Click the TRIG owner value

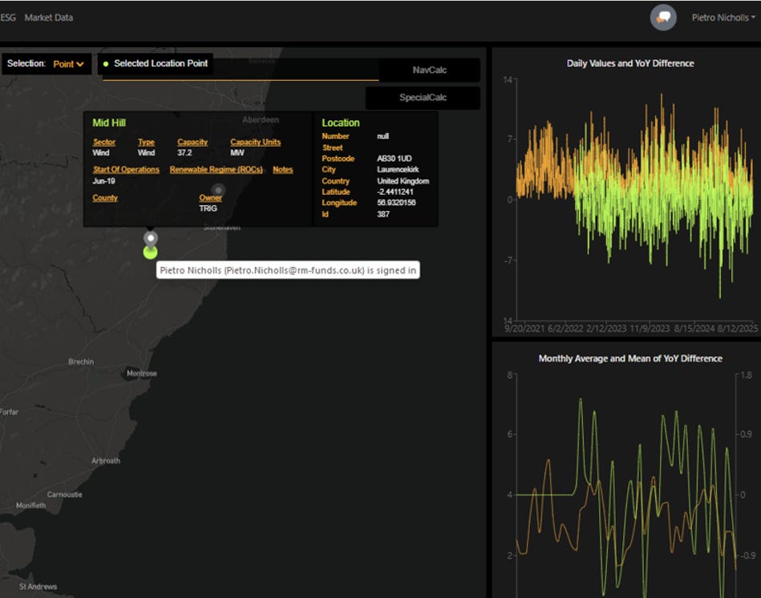pos(208,208)
